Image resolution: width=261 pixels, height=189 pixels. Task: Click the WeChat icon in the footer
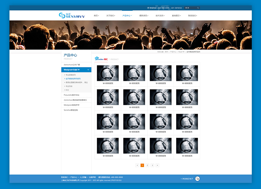coord(198,179)
